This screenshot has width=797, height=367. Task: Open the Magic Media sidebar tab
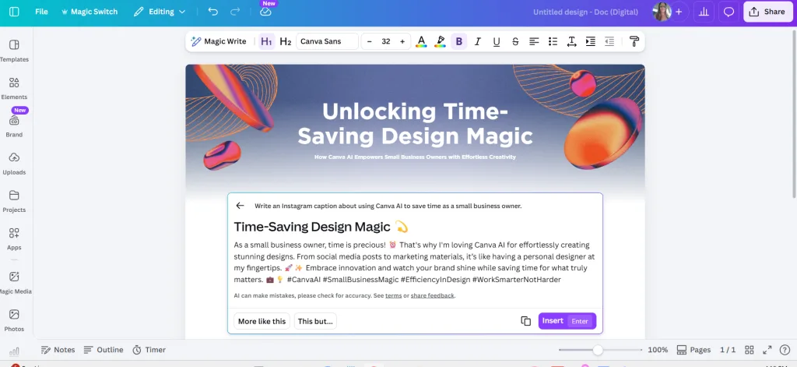pos(14,283)
